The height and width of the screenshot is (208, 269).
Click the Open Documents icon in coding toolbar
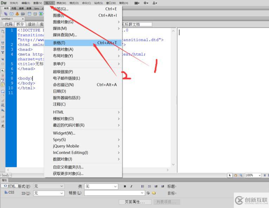(3, 32)
